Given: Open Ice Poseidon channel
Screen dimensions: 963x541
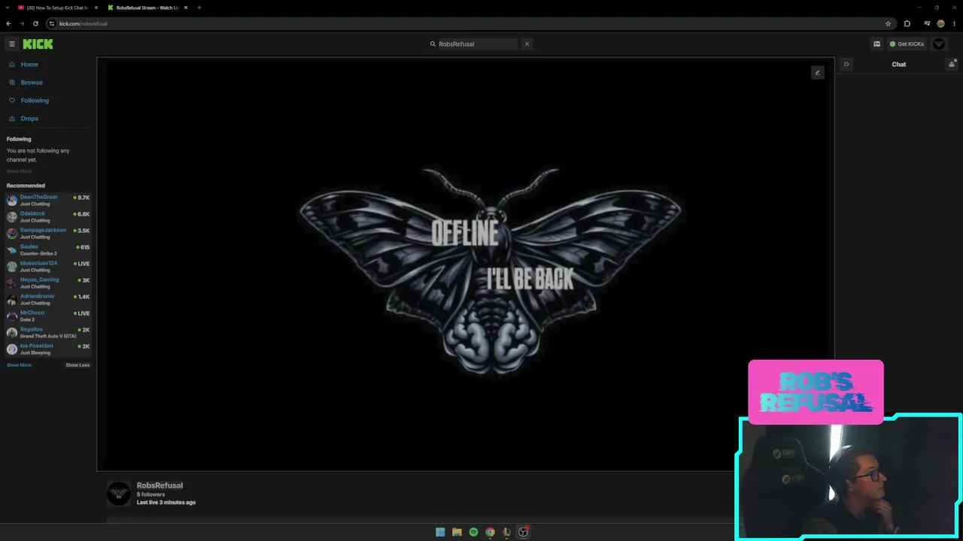Looking at the screenshot, I should [x=48, y=349].
